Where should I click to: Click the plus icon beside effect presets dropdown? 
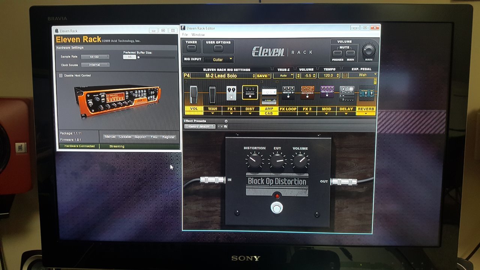coord(222,127)
